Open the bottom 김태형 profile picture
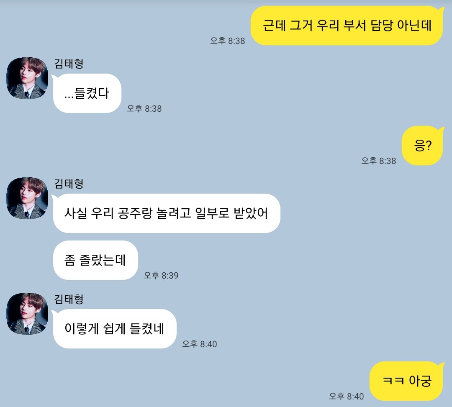The width and height of the screenshot is (452, 407). click(27, 314)
